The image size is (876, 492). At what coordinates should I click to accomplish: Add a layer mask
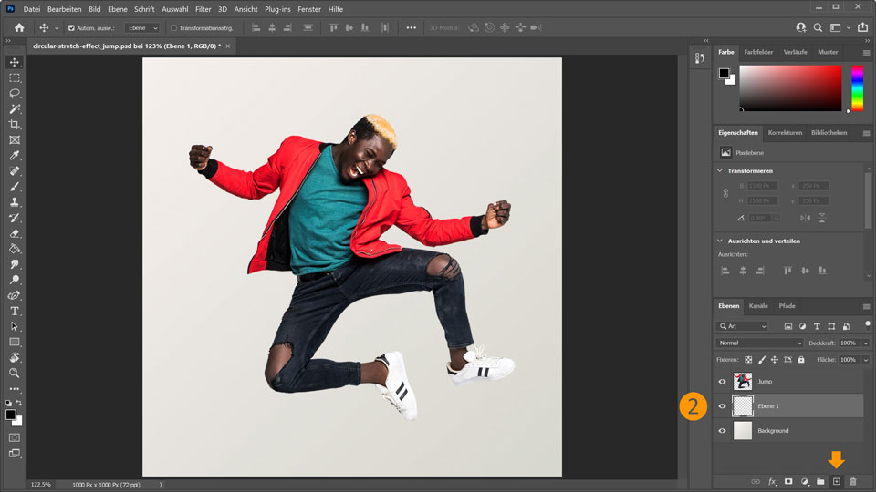[x=788, y=481]
